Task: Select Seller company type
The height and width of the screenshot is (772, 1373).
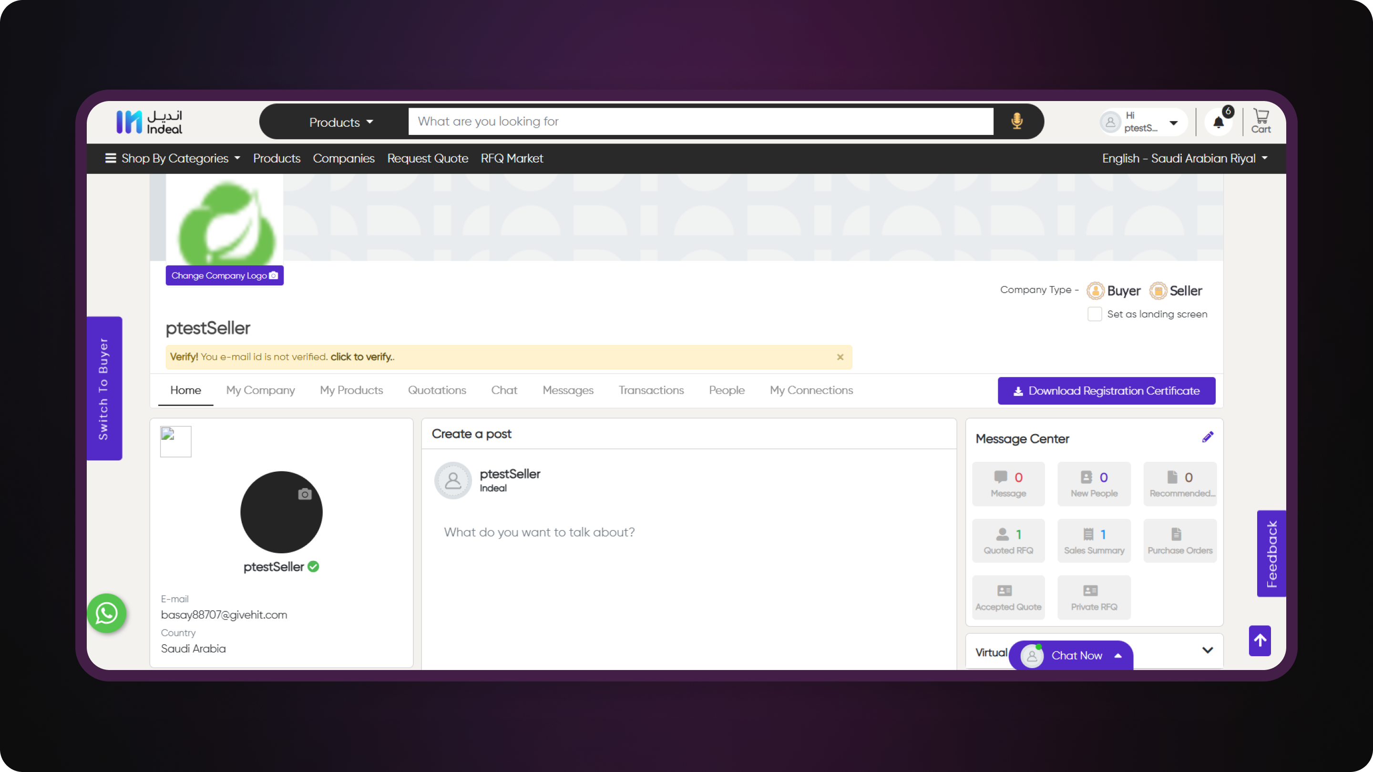Action: [1176, 290]
